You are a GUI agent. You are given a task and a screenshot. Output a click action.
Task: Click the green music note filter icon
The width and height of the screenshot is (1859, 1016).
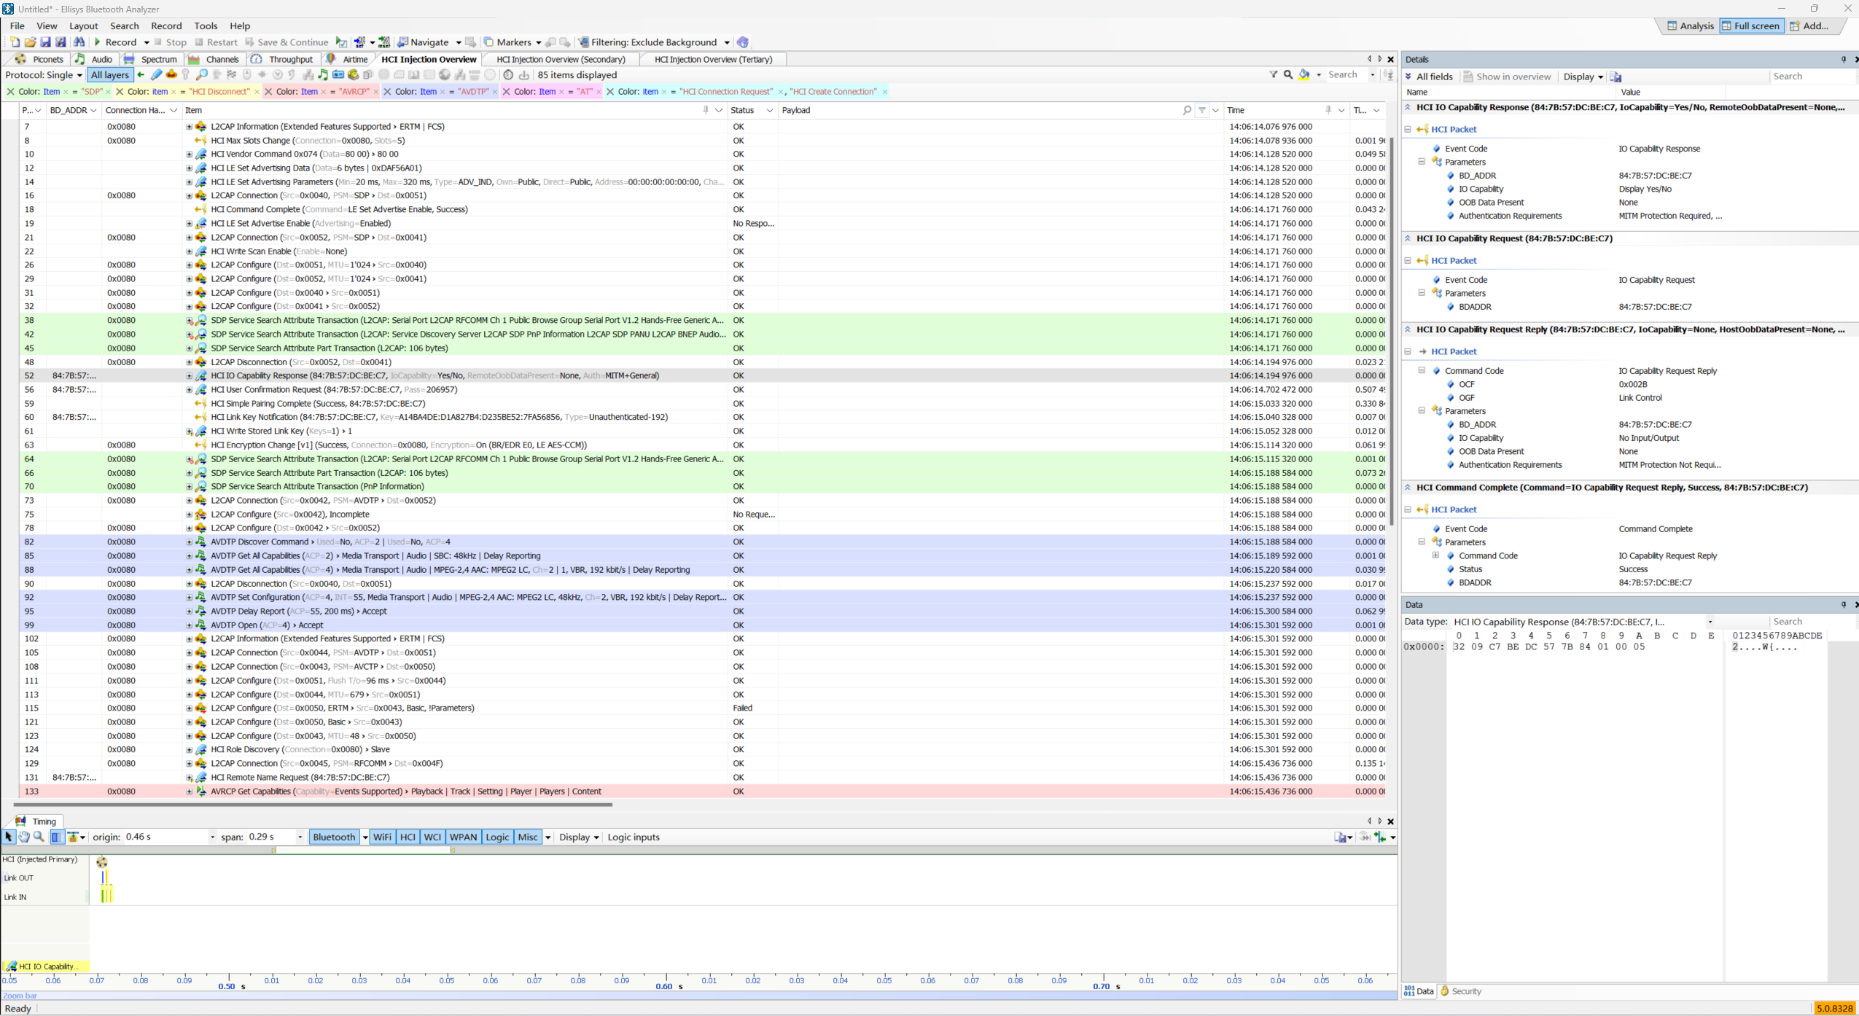tap(323, 74)
